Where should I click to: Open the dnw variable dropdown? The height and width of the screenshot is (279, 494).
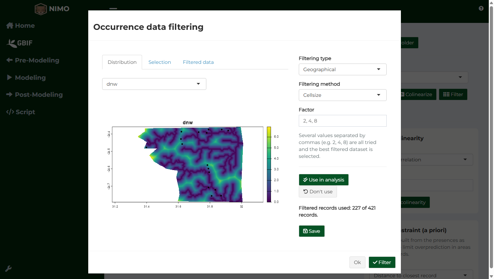[x=154, y=84]
